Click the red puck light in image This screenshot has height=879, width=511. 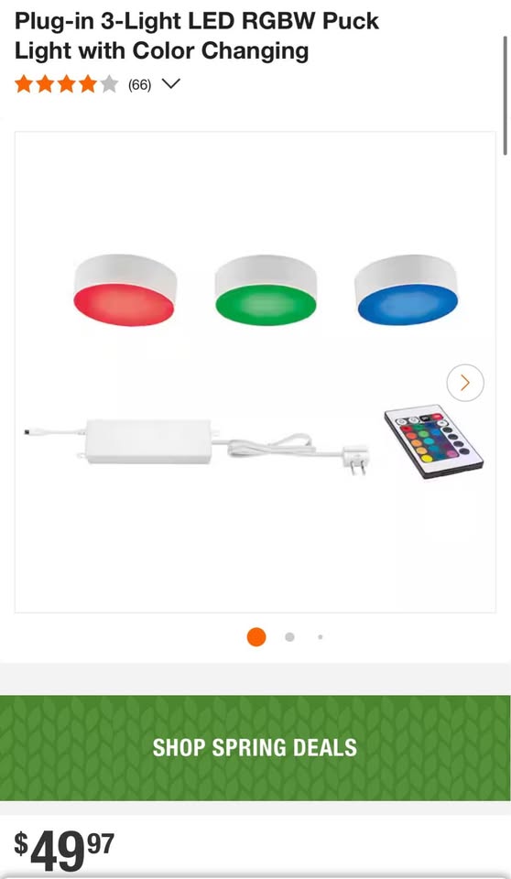pyautogui.click(x=125, y=290)
